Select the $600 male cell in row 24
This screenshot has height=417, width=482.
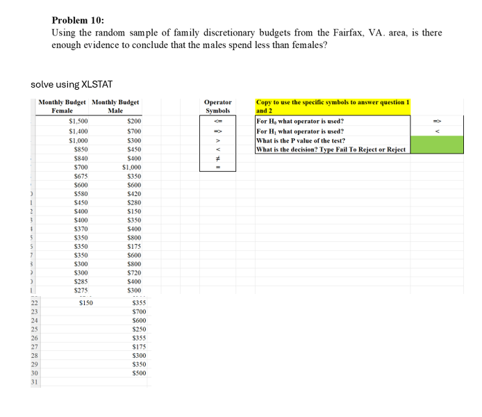point(121,320)
